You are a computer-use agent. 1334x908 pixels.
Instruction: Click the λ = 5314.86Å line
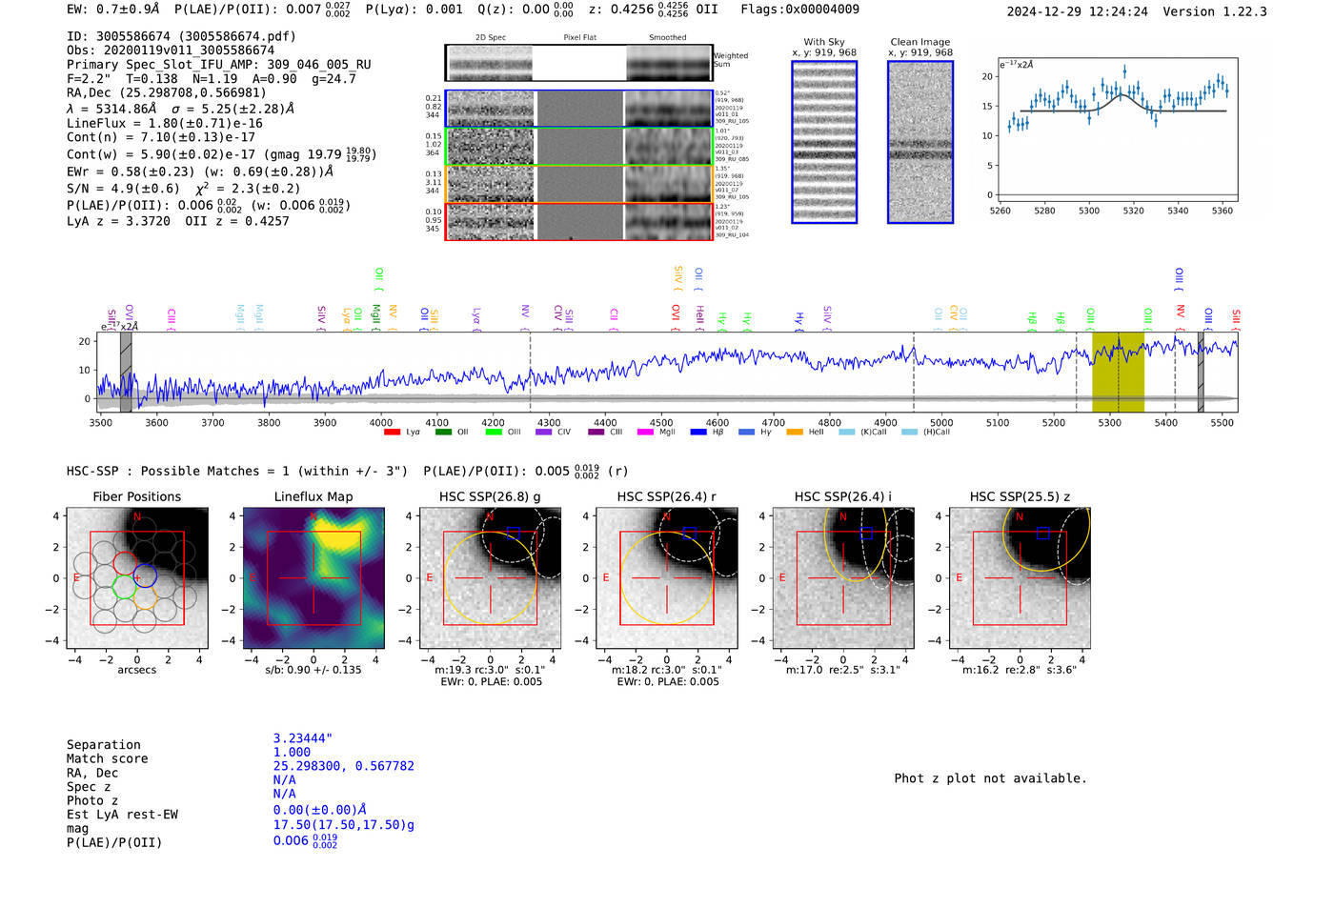pyautogui.click(x=180, y=109)
